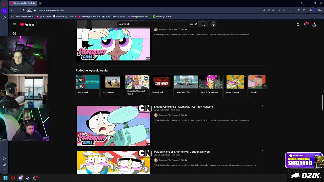Open the AI assistant button
This screenshot has width=324, height=182.
[x=320, y=10]
